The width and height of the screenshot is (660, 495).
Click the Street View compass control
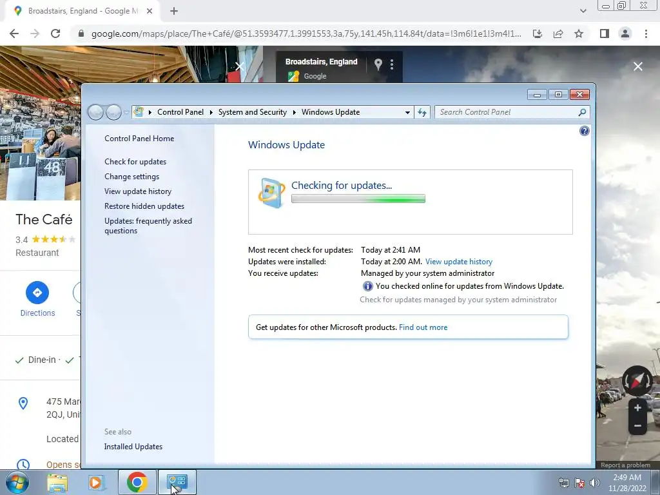637,381
